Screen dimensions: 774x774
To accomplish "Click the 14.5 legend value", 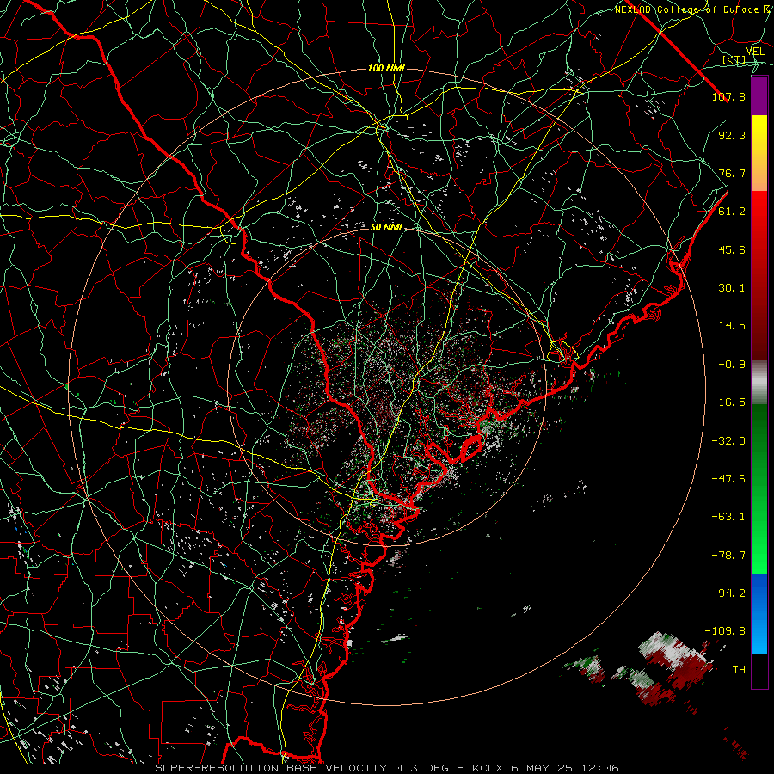I will coord(732,326).
